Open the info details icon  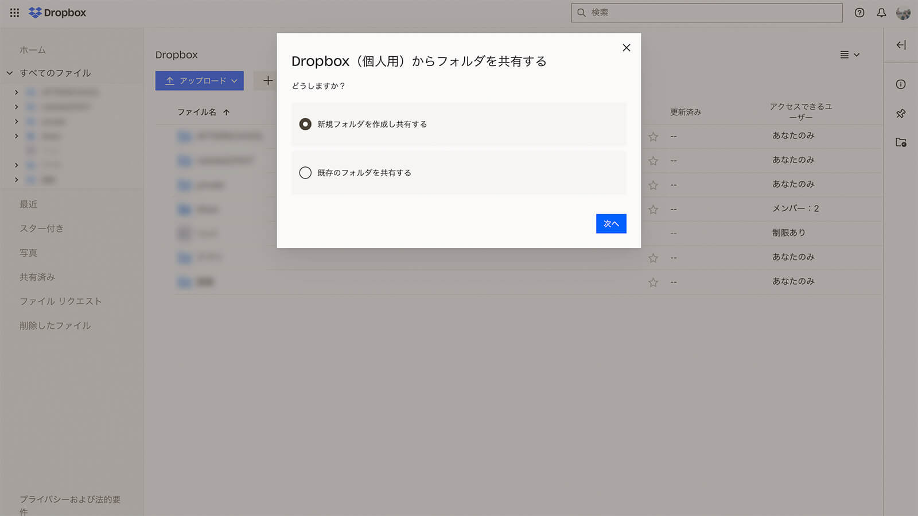[x=901, y=84]
